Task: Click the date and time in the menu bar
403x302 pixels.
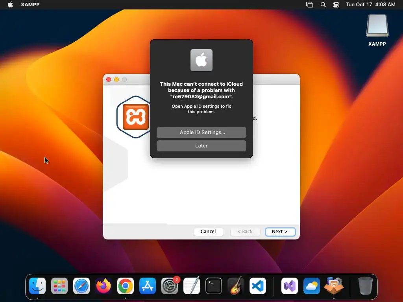Action: (x=370, y=4)
